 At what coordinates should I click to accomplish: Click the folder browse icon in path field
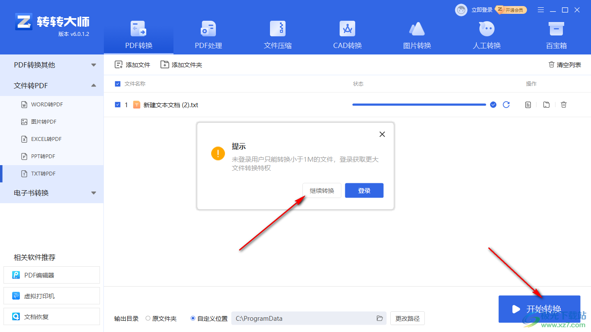(x=379, y=319)
